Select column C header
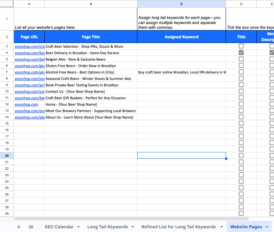The width and height of the screenshot is (274, 232). tap(181, 4)
